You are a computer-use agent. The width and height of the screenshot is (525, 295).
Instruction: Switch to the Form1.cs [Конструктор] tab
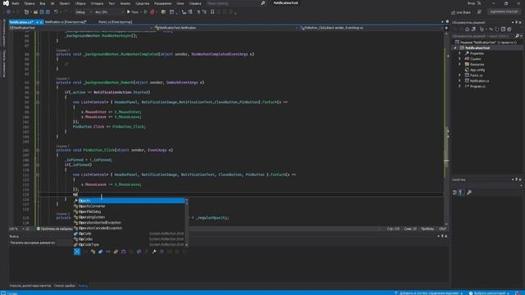115,22
